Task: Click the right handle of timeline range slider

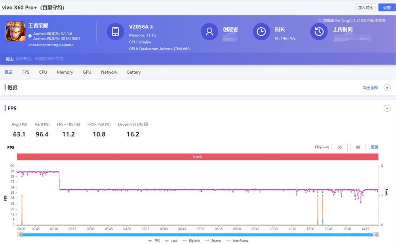Action: [376, 234]
